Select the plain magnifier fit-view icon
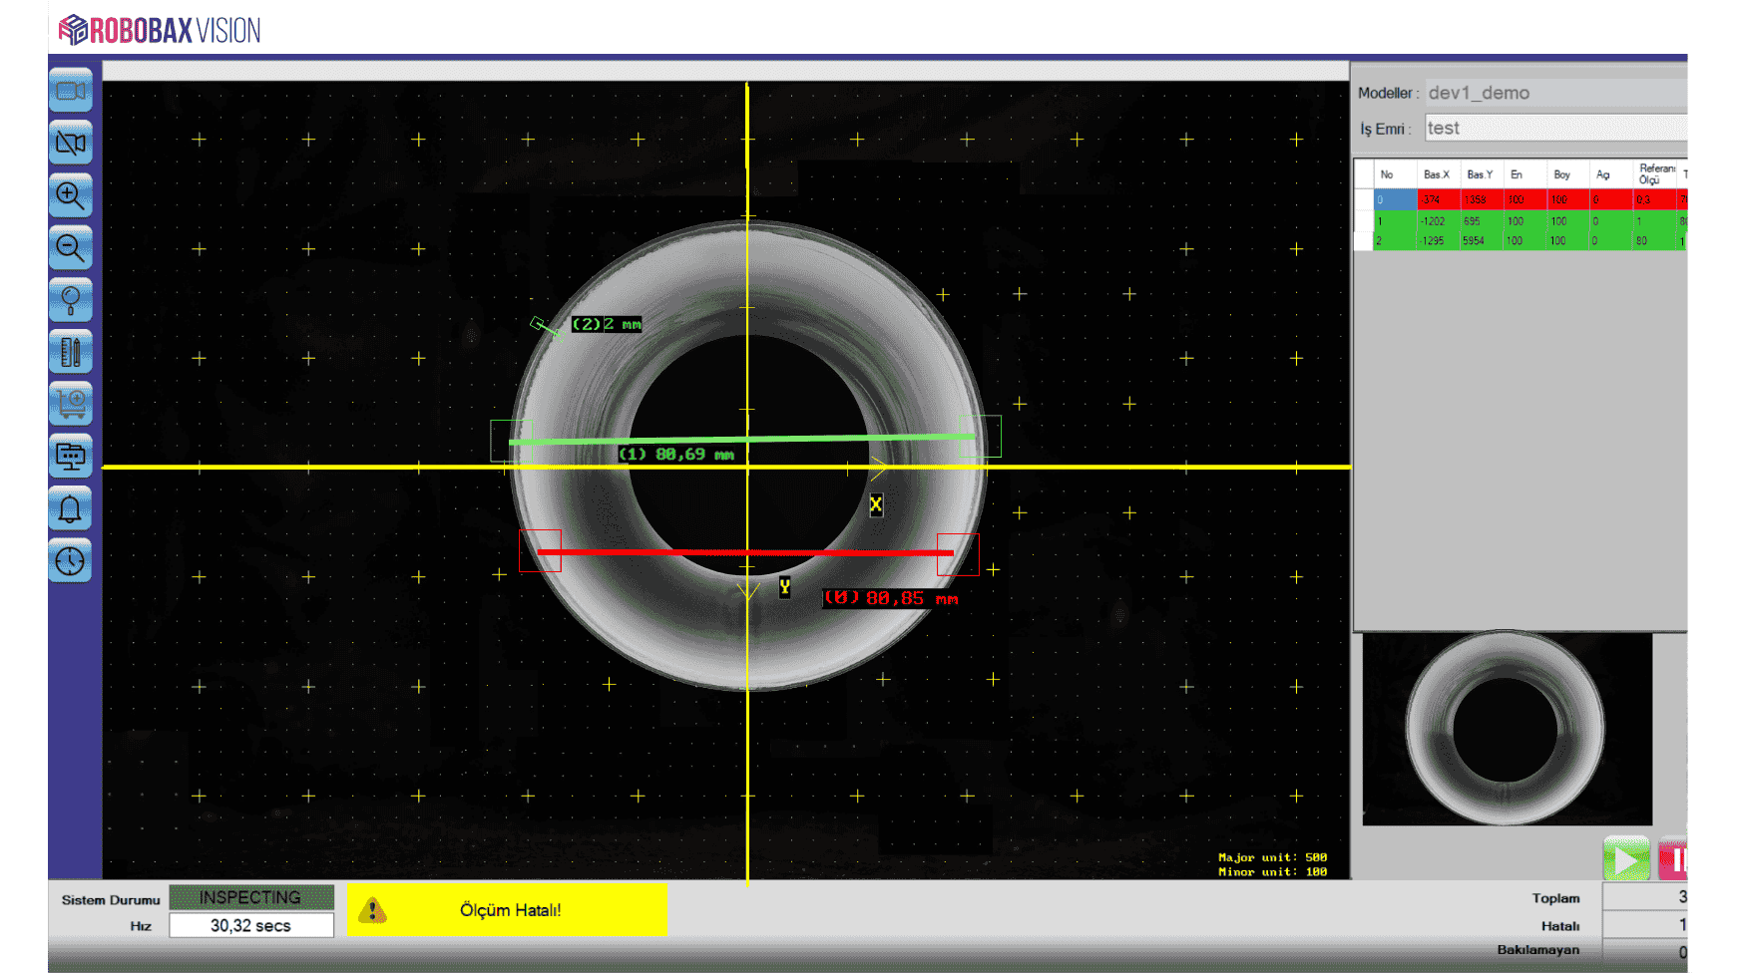1740x973 pixels. pyautogui.click(x=71, y=300)
